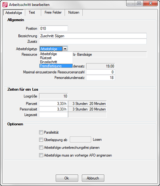Choose Rüstzeit from the dropdown list
This screenshot has height=186, width=160.
coord(56,58)
